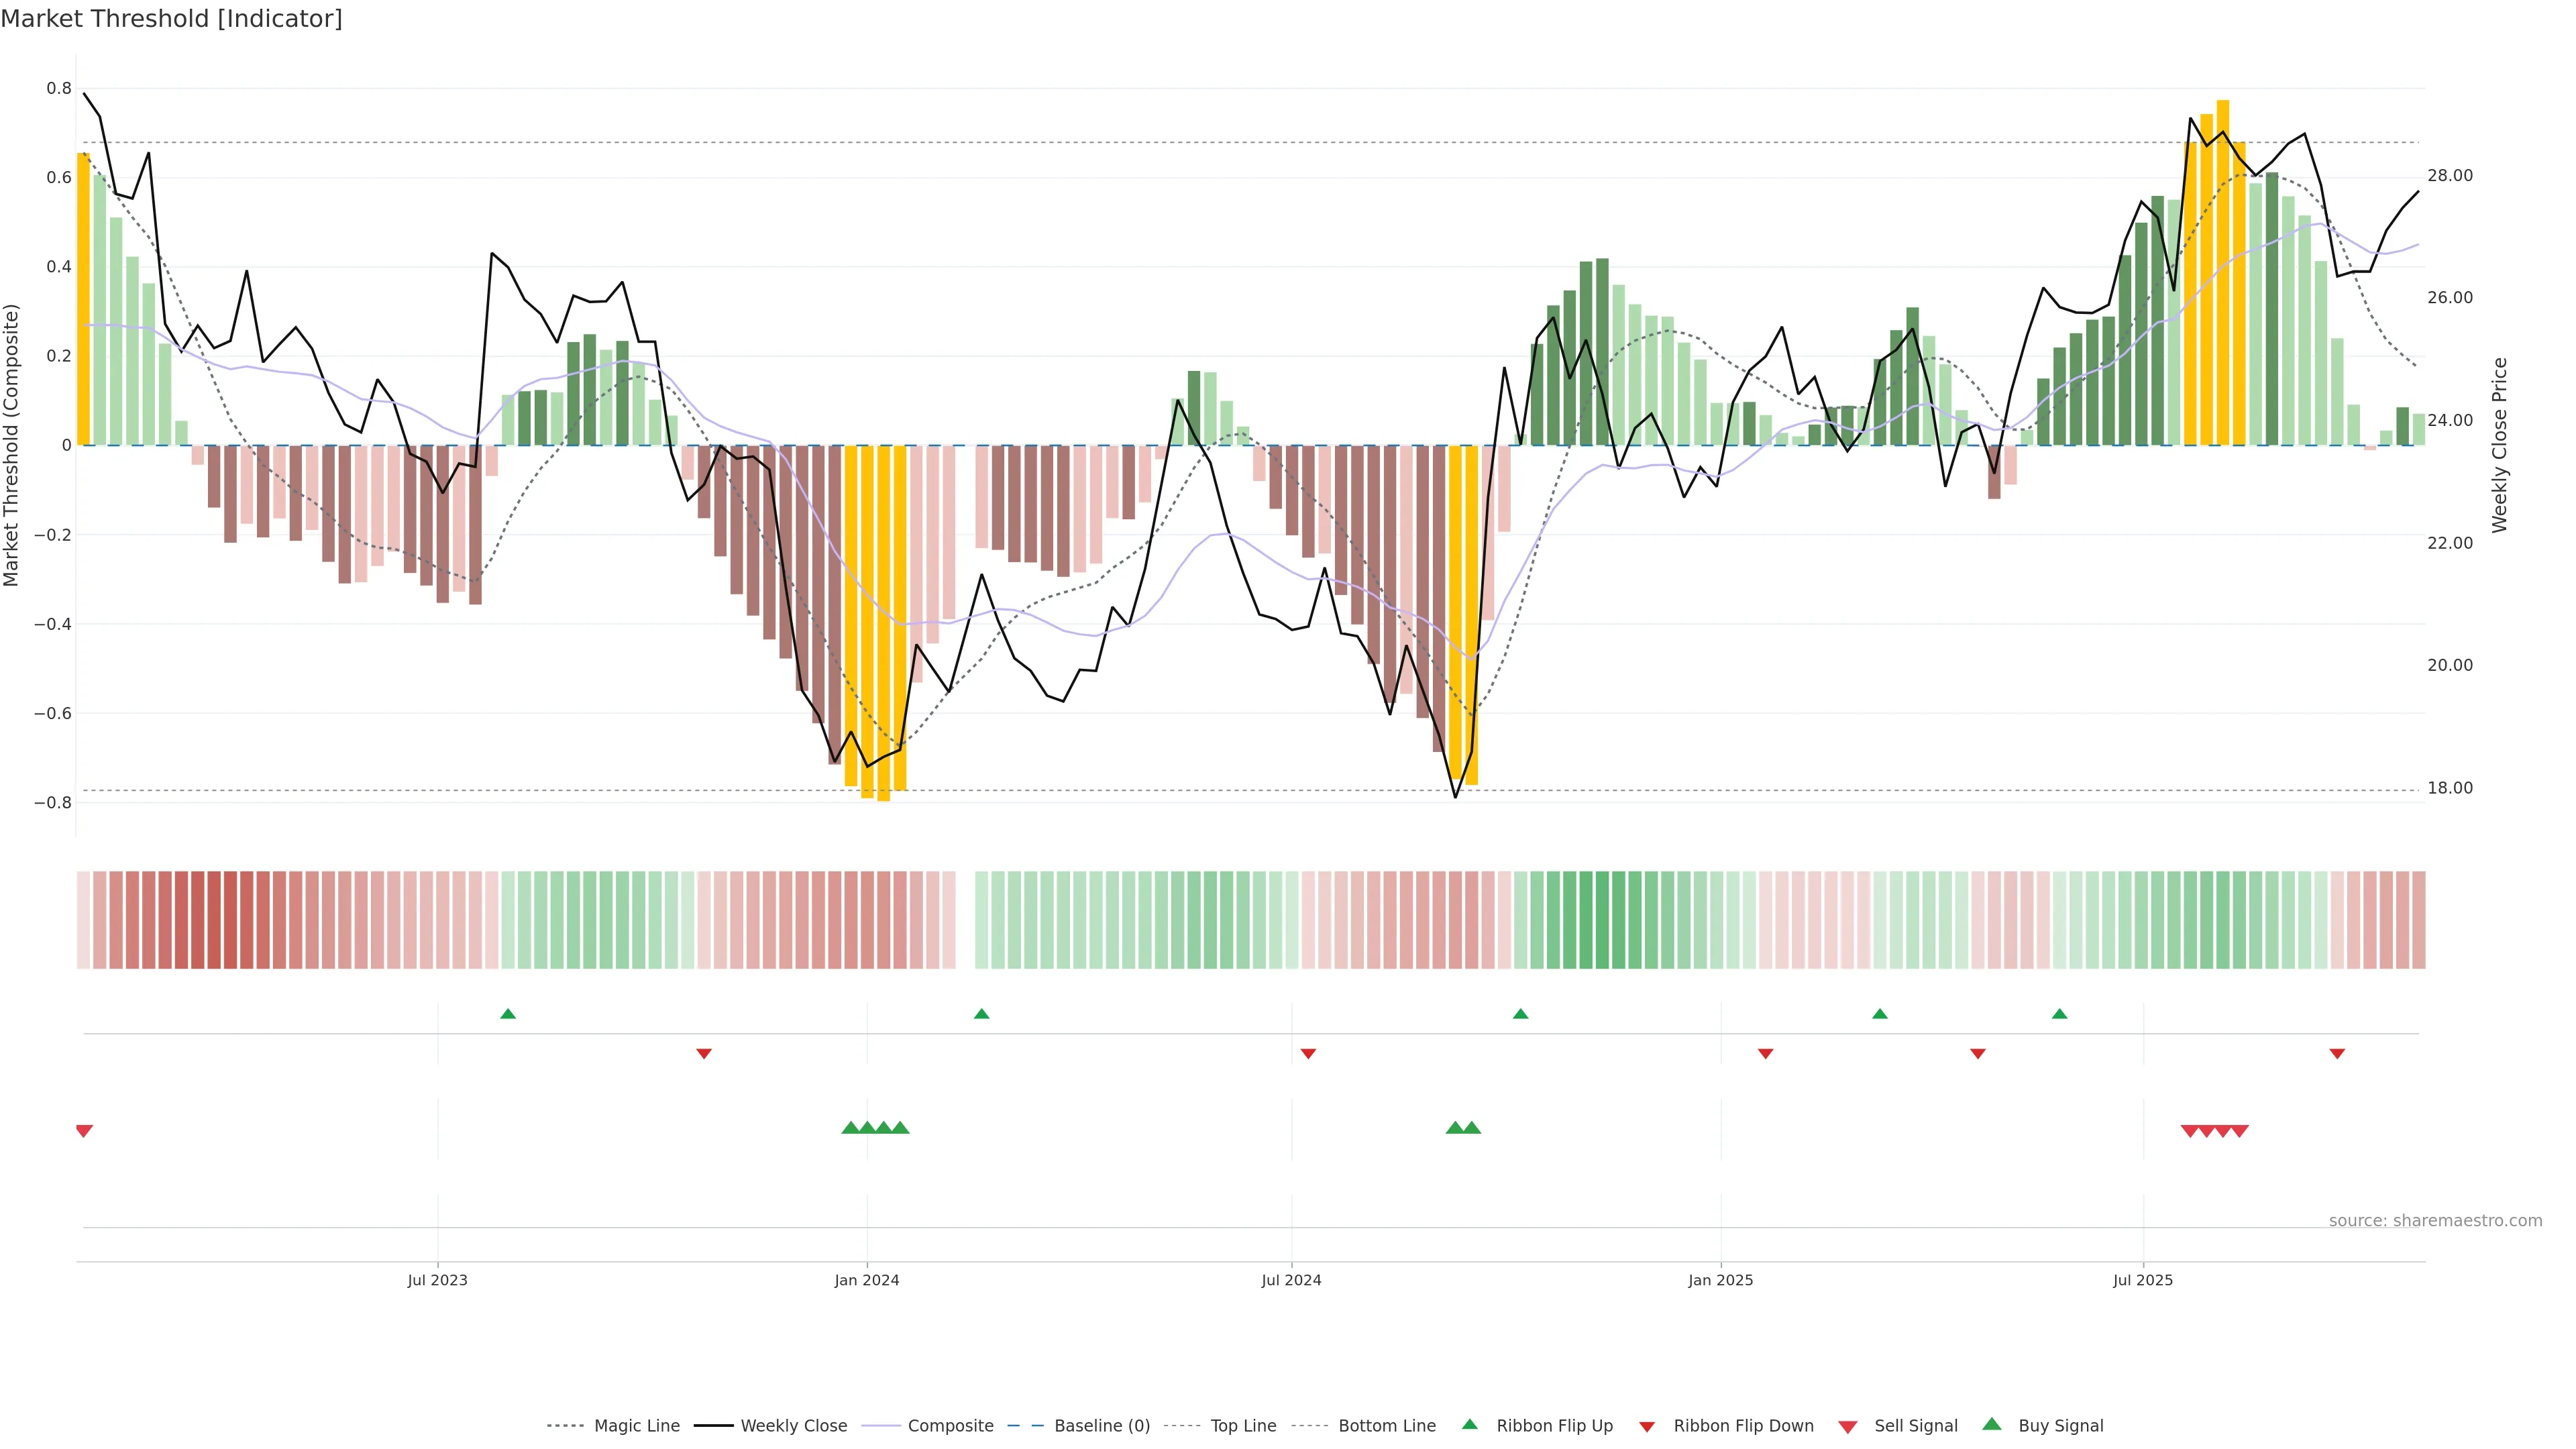2576x1449 pixels.
Task: Click the Market Threshold [Indicator] chart title
Action: click(x=171, y=19)
